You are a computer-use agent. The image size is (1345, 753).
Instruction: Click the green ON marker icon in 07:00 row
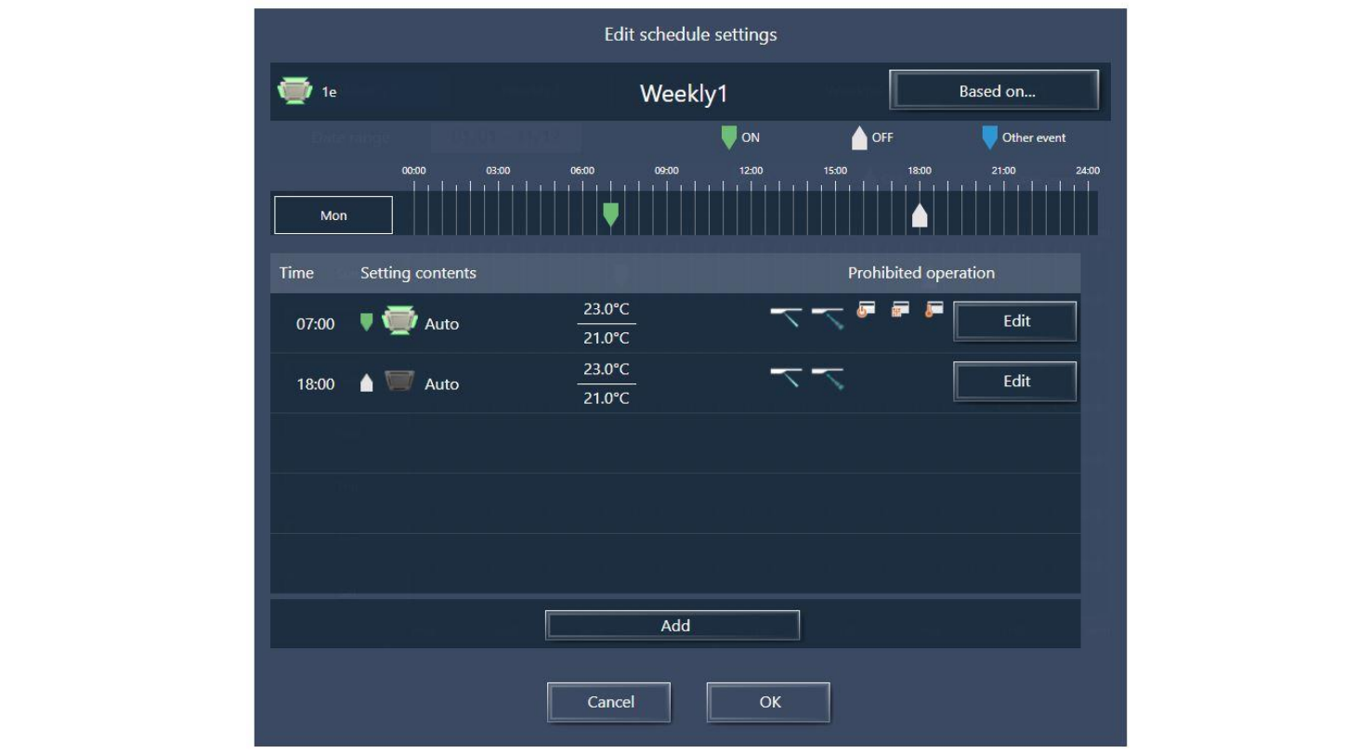pos(366,322)
